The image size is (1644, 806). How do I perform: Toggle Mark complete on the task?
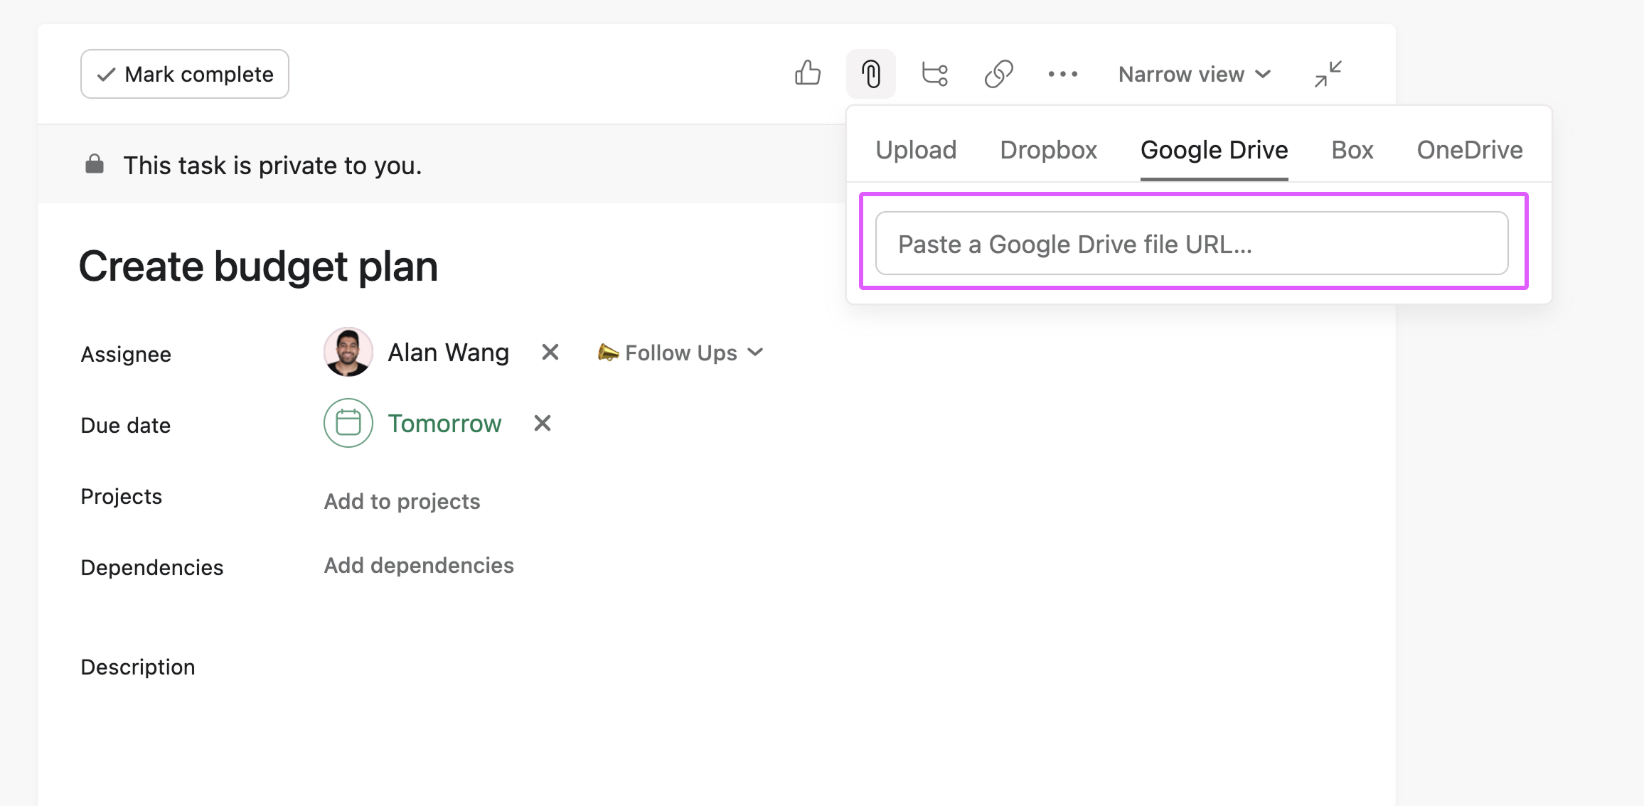tap(184, 73)
